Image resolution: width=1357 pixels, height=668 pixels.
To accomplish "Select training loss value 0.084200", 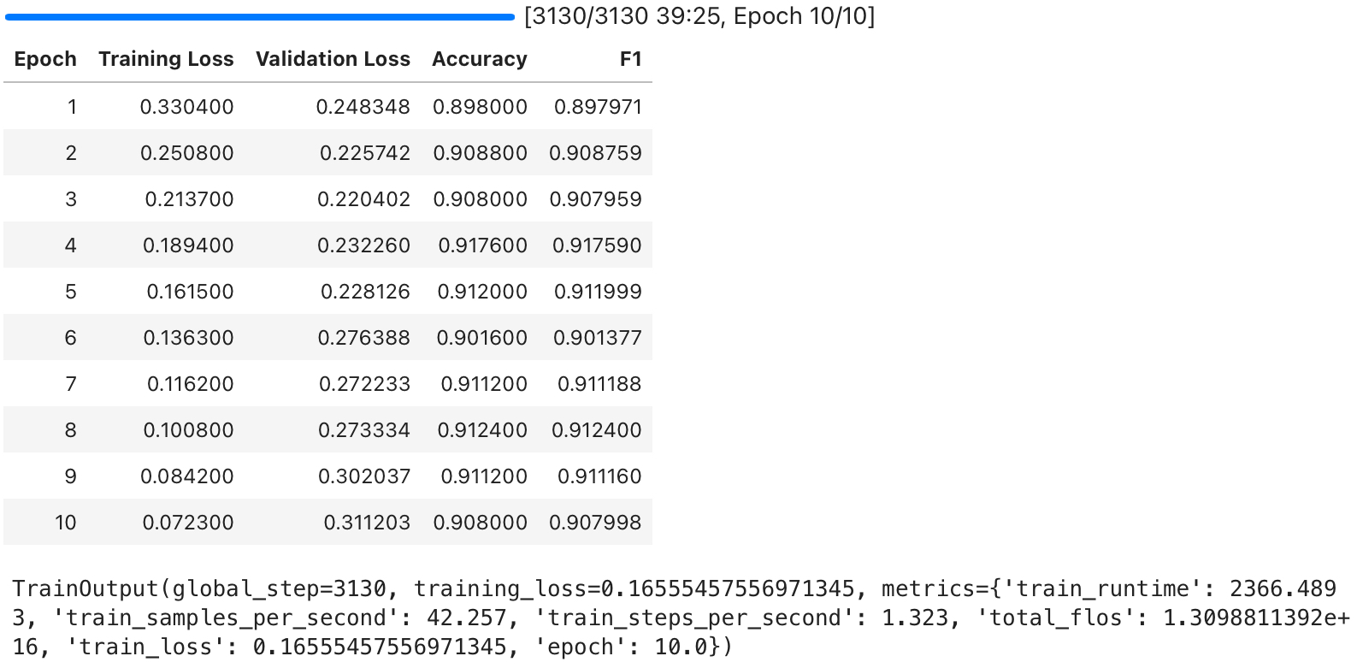I will tap(186, 476).
